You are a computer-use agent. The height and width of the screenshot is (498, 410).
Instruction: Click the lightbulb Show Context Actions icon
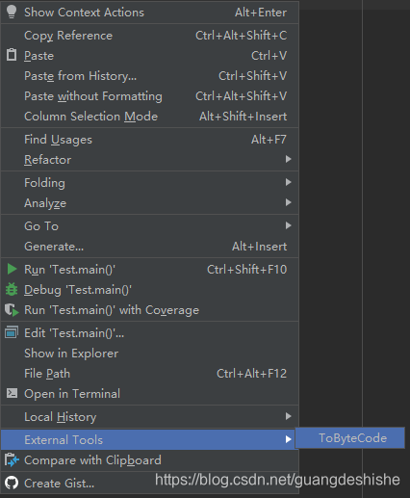coord(12,12)
